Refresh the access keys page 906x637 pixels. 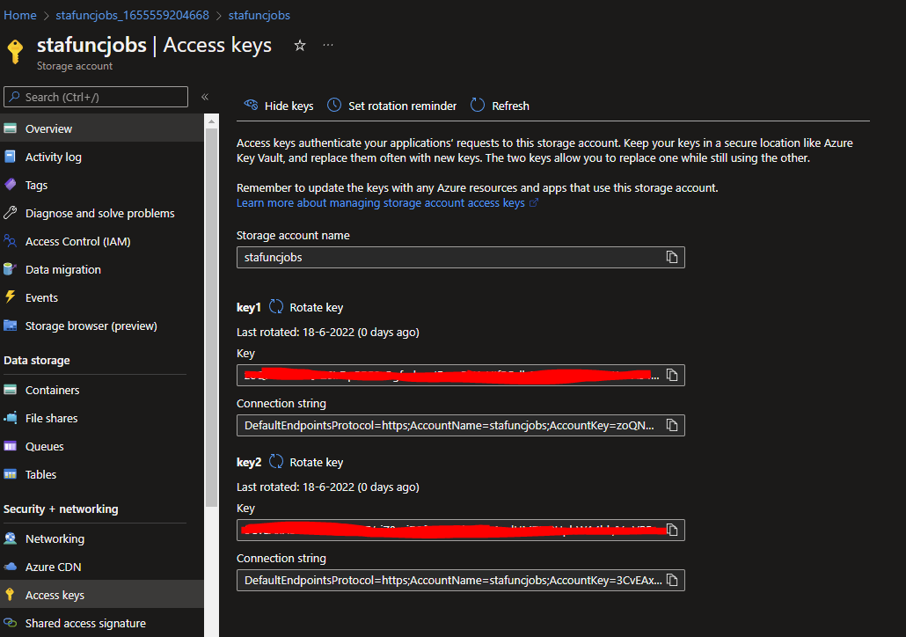(500, 106)
